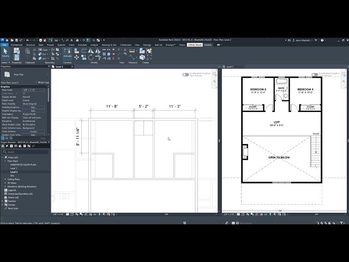
Task: Toggle Accelerated Graphics in Level 1 view
Action: click(315, 75)
